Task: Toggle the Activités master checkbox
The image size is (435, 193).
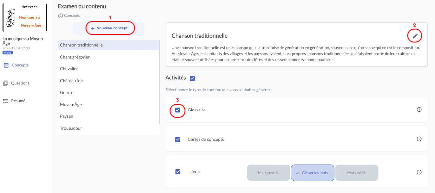Action: (192, 78)
